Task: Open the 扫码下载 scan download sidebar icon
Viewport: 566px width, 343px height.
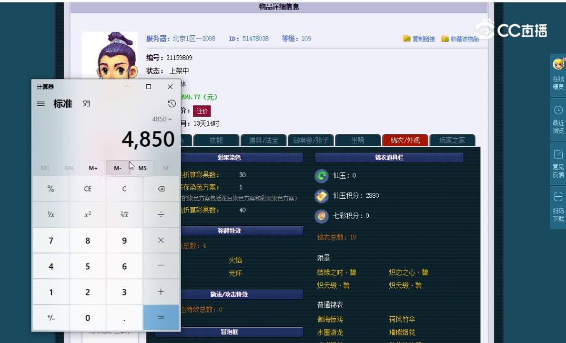Action: [558, 208]
